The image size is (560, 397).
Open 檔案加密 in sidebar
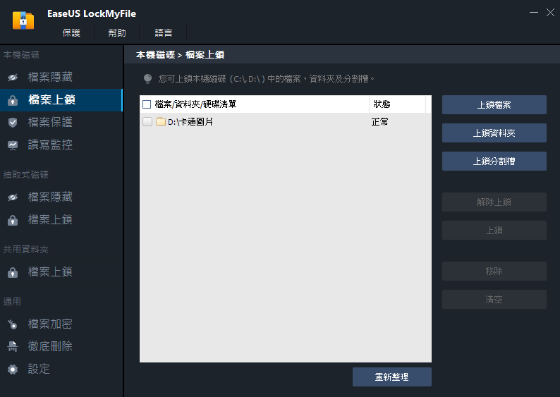click(x=61, y=324)
